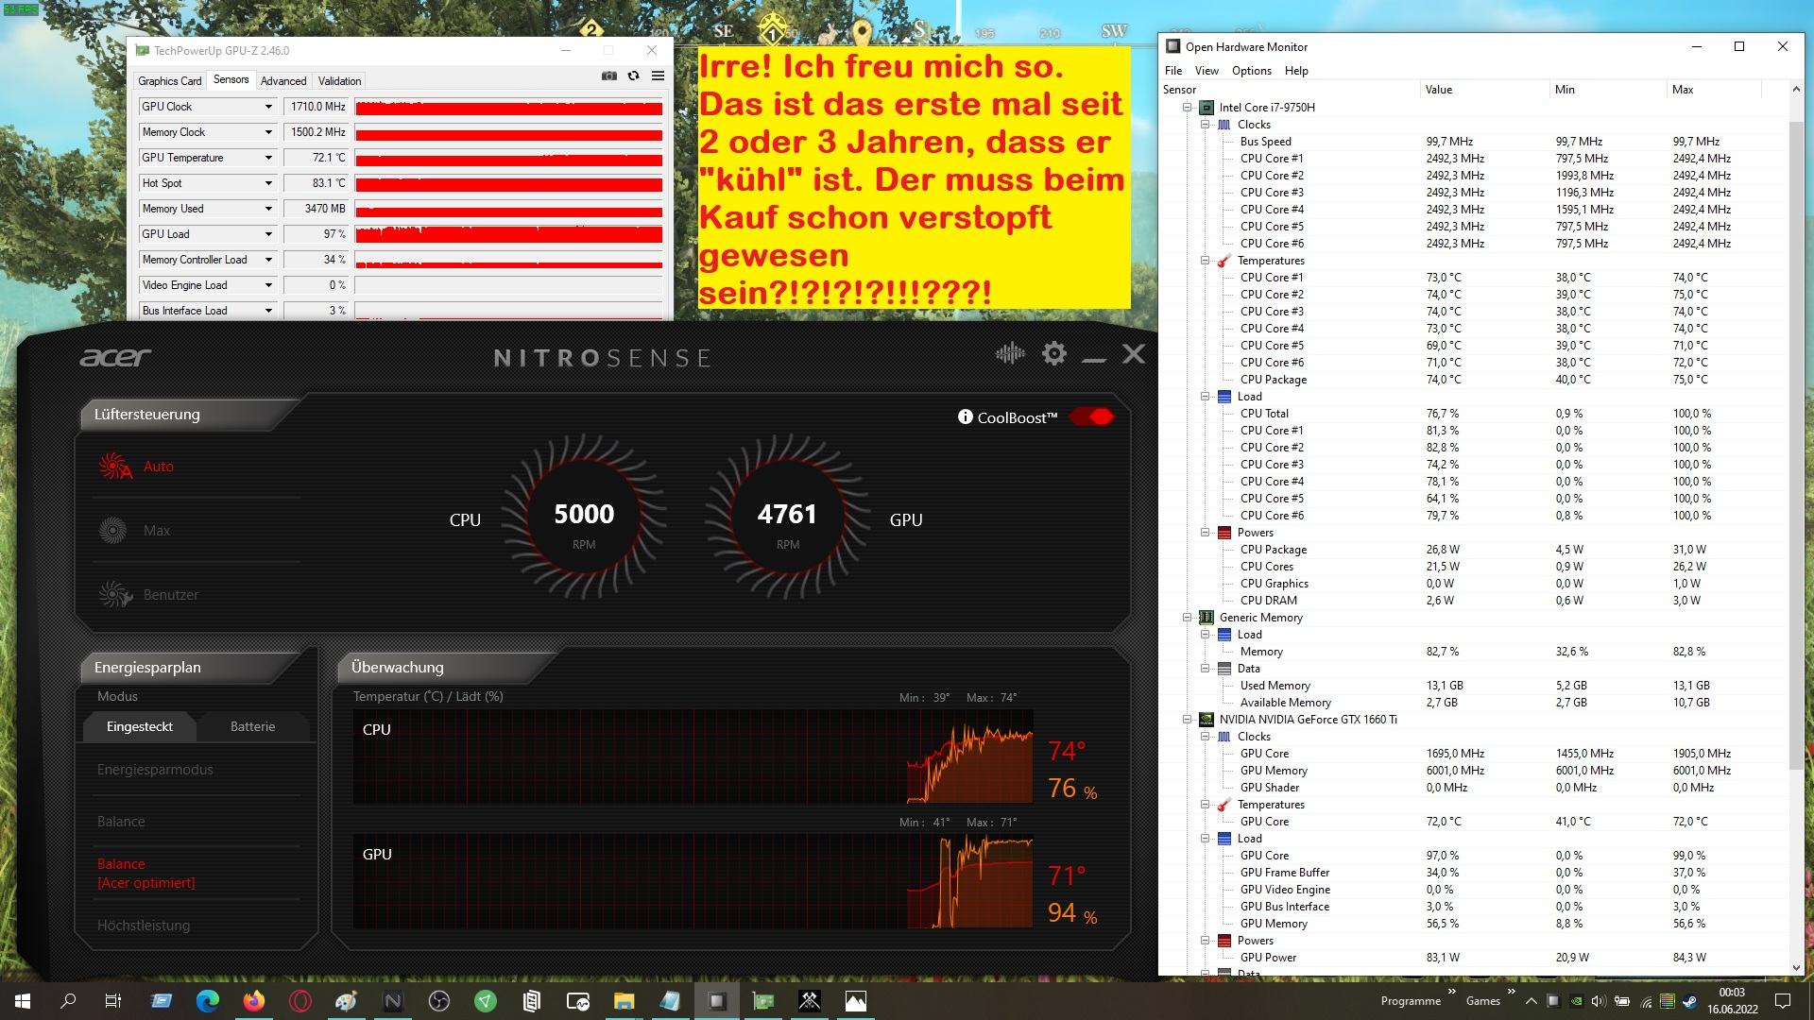
Task: Open GPU-Z screenshot camera icon
Action: [609, 76]
